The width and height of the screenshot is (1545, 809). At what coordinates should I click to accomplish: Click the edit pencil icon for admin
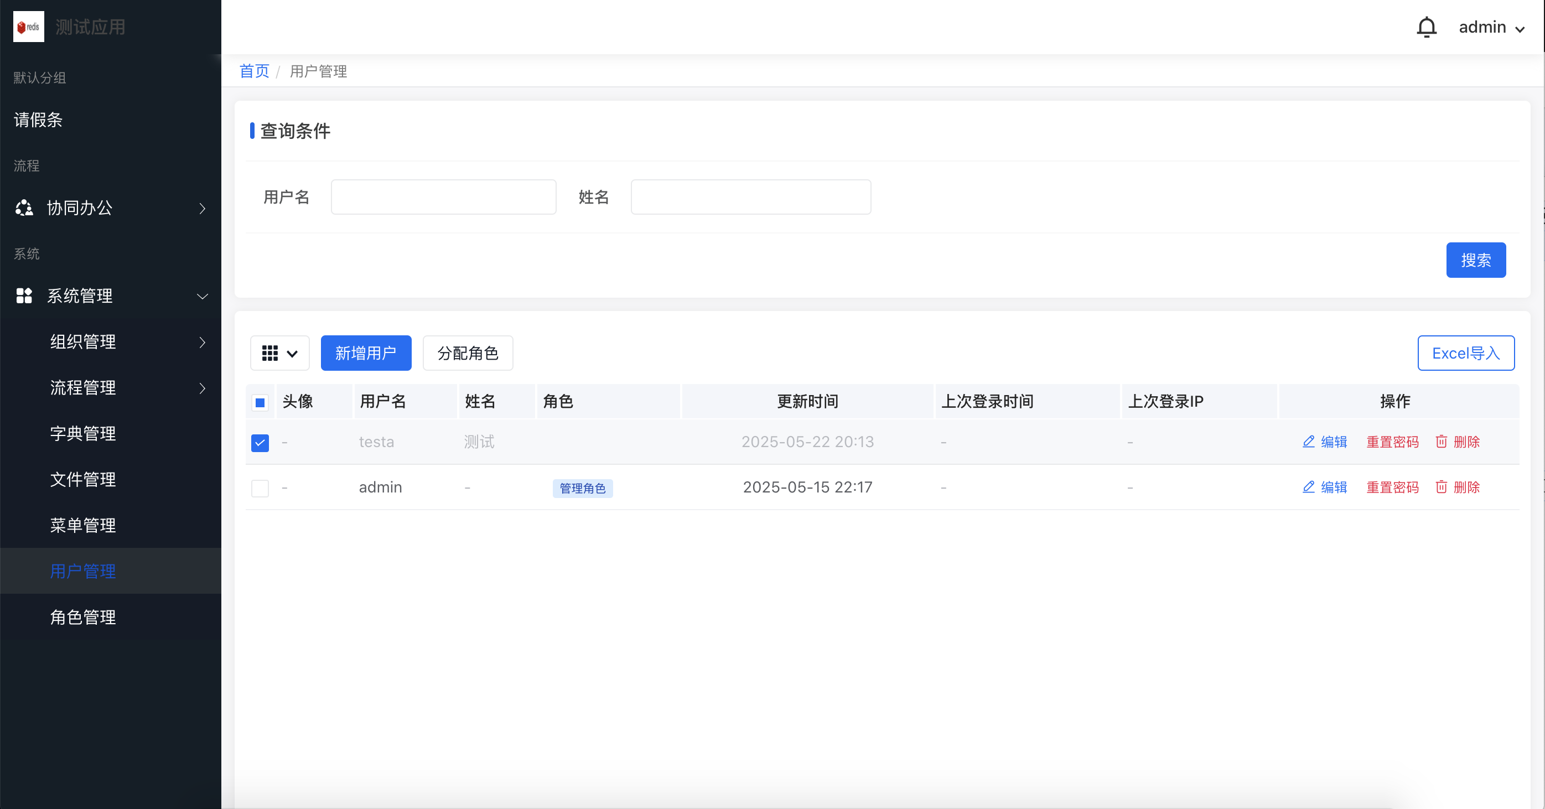[1309, 487]
